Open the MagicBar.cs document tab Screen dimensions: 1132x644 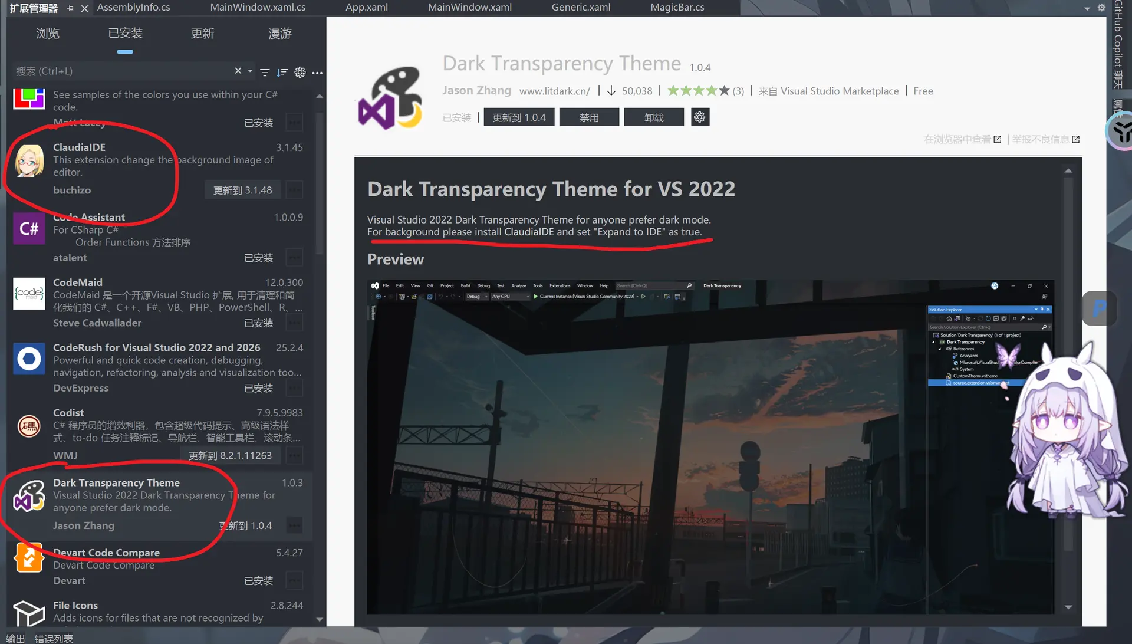(677, 8)
